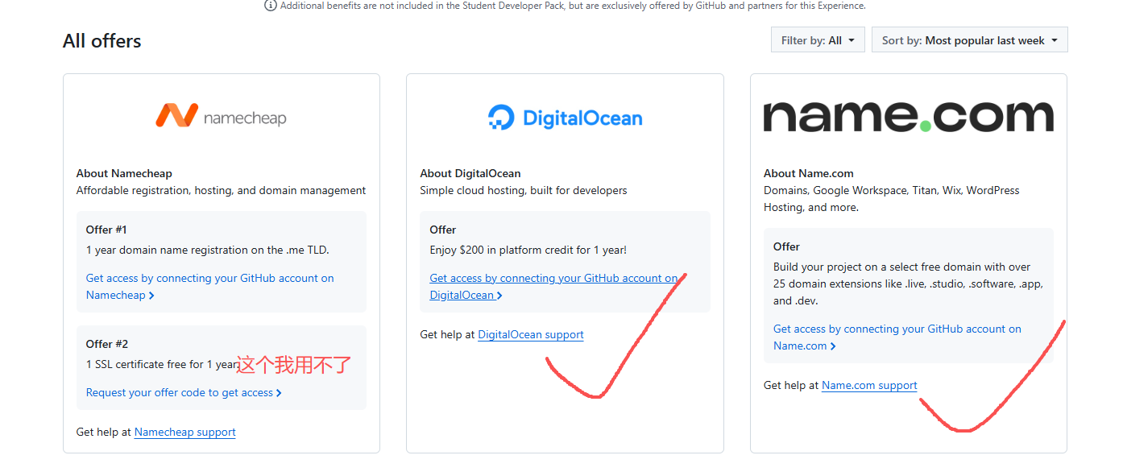Screen dimensions: 1123x476
Task: Click the DigitalOcean logo image
Action: pyautogui.click(x=565, y=118)
